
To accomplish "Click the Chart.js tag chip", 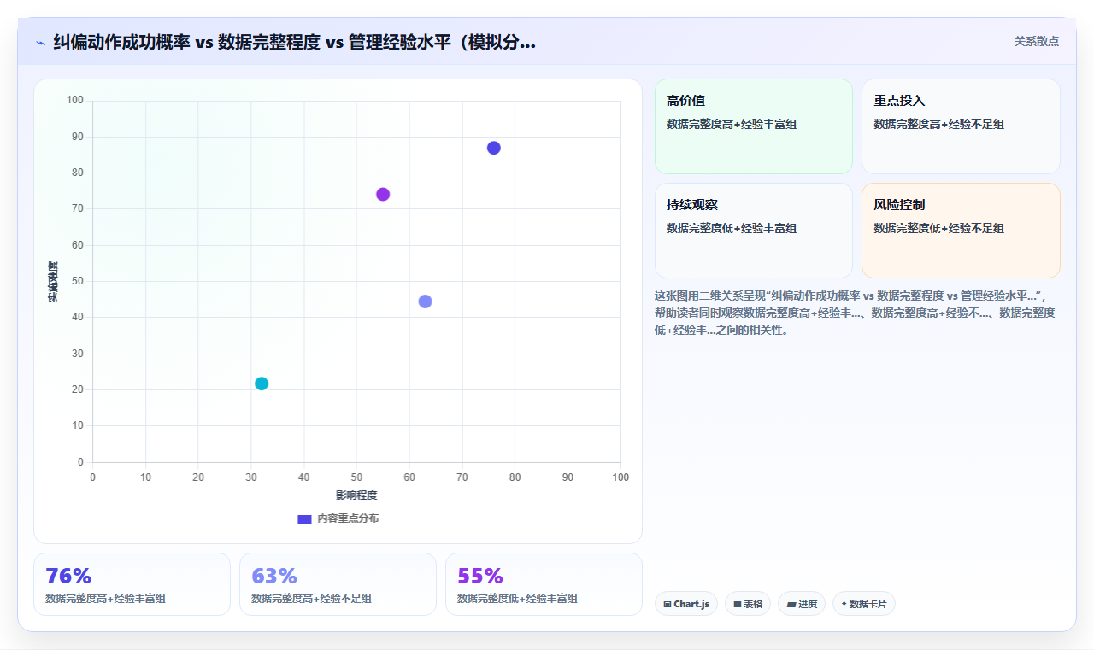I will (x=686, y=604).
